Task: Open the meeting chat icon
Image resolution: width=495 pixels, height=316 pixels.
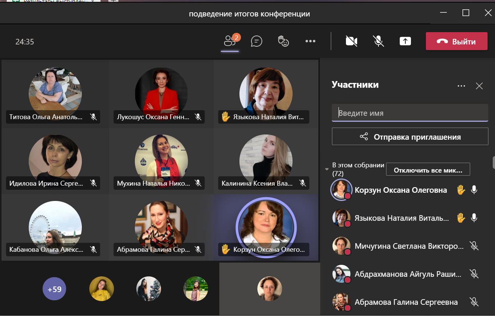Action: 257,41
